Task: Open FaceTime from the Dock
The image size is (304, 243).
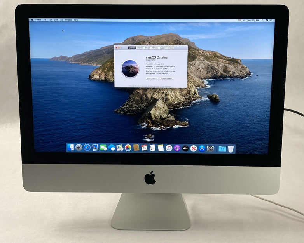Action: (x=103, y=148)
